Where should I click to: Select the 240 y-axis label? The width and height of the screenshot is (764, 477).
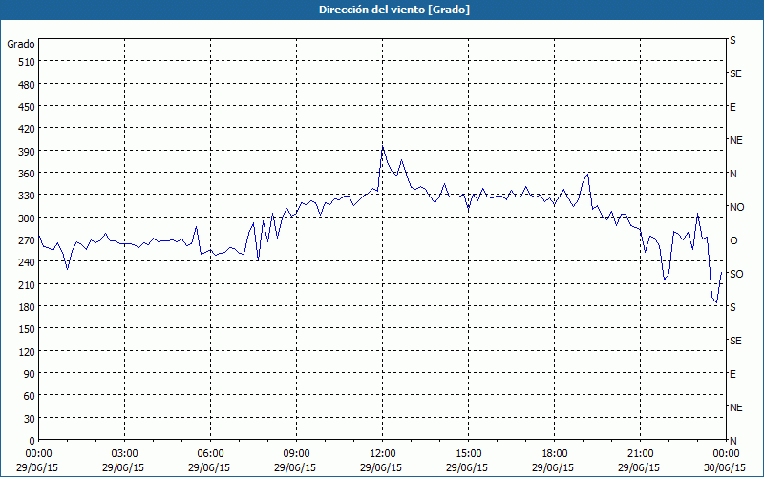point(27,263)
